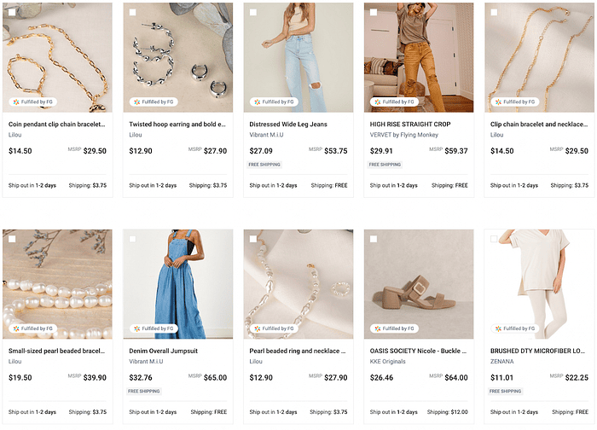Screen dimensions: 597x430
Task: Visit the VERVET by Flying Monkey brand
Action: click(x=402, y=135)
